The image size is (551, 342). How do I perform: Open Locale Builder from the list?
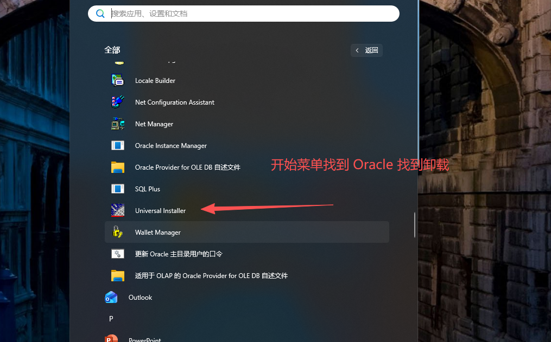pyautogui.click(x=246, y=80)
